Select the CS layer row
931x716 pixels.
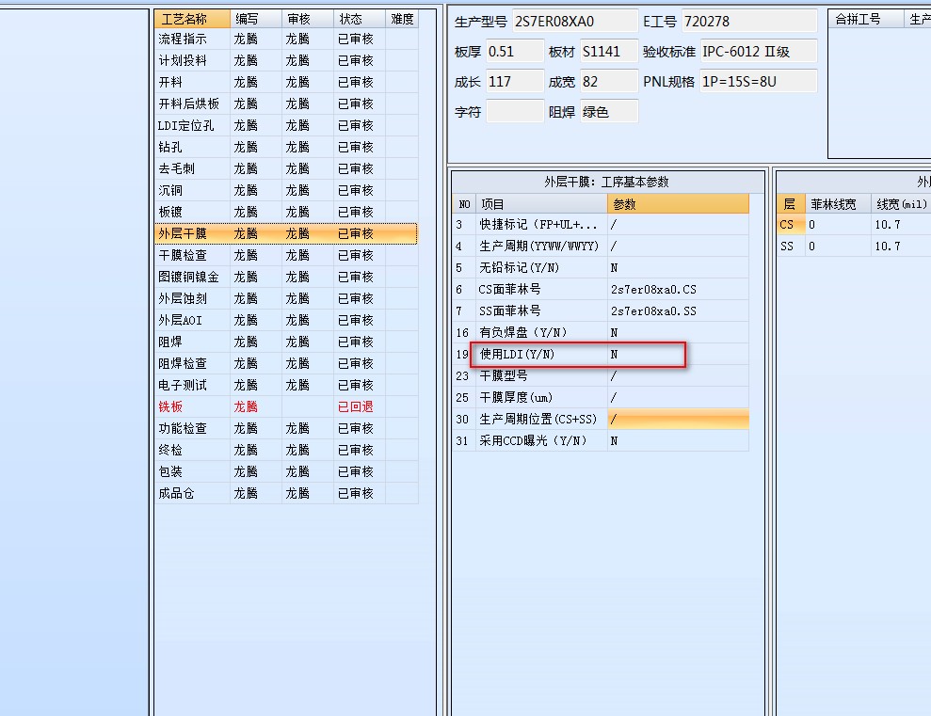(x=854, y=224)
